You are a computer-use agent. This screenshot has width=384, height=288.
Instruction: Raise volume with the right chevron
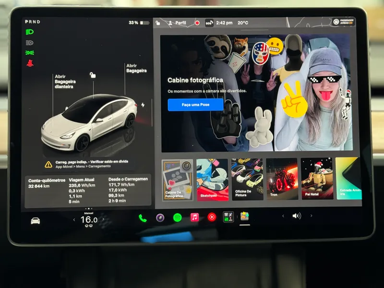click(311, 216)
